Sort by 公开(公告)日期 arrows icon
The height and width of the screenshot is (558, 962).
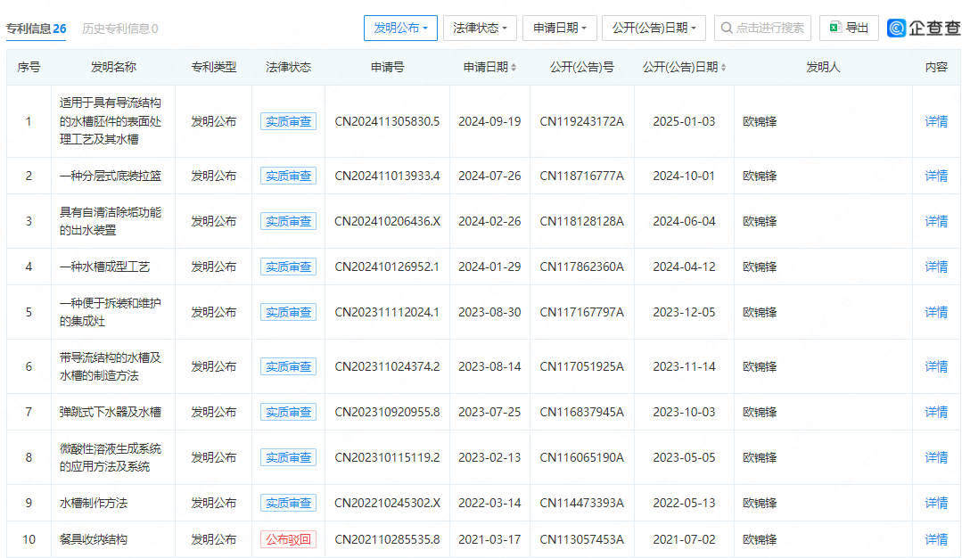[x=723, y=68]
